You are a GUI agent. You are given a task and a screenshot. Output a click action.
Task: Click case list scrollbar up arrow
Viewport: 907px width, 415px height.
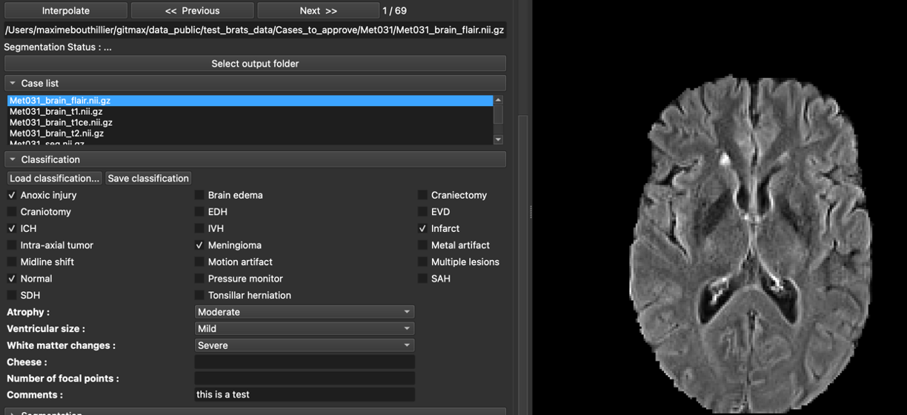498,99
